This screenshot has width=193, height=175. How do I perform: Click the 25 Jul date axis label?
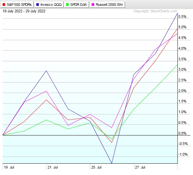pyautogui.click(x=96, y=167)
